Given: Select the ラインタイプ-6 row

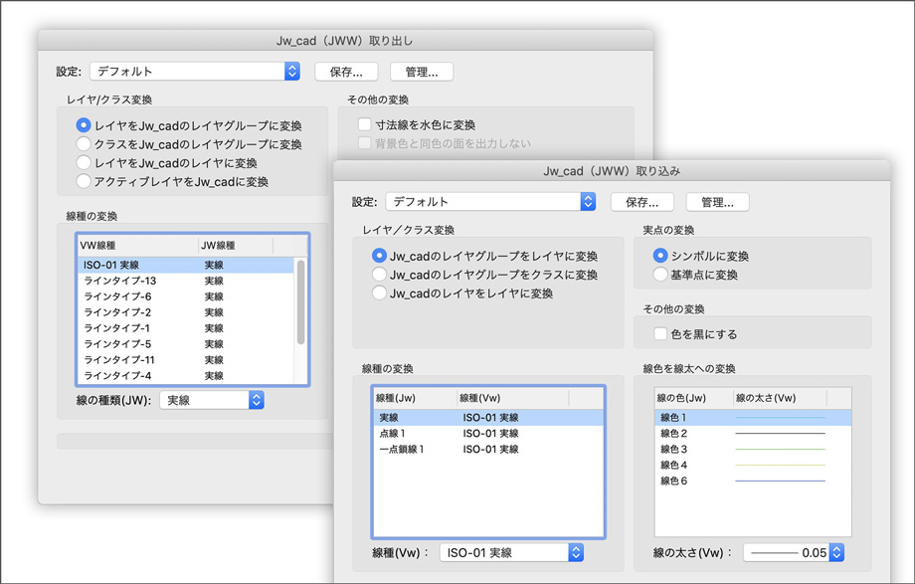Looking at the screenshot, I should click(186, 296).
